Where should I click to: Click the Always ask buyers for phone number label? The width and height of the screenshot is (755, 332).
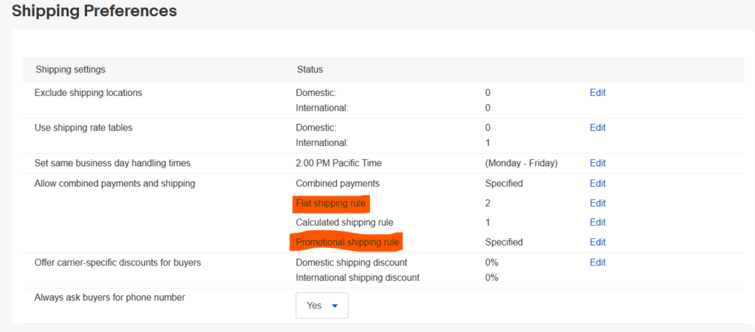[x=110, y=298]
